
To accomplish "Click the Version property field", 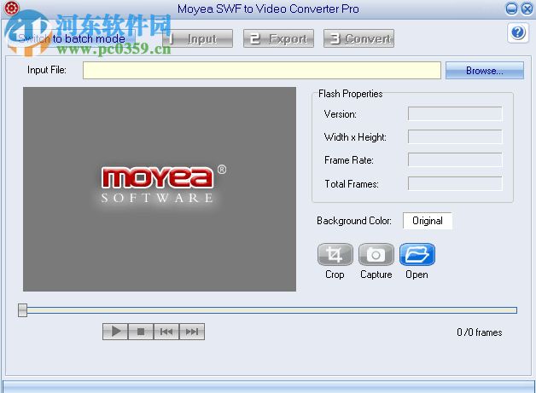I will click(x=455, y=113).
